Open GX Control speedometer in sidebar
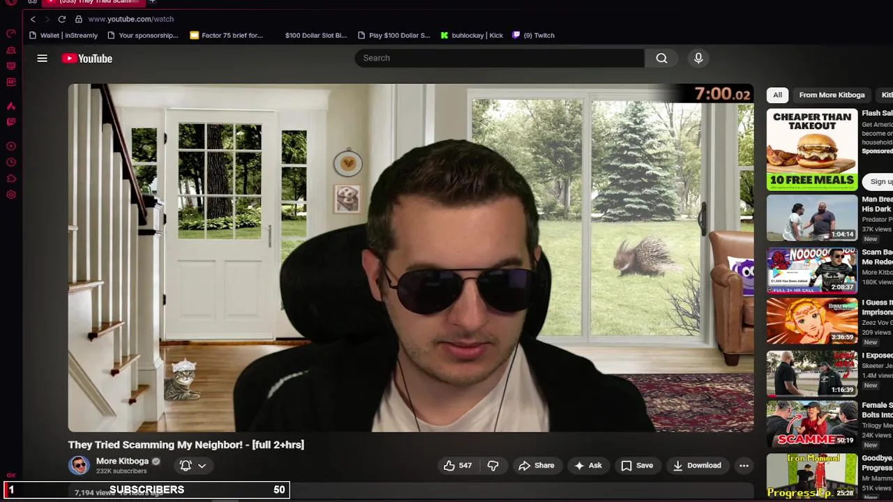This screenshot has width=893, height=502. (x=11, y=33)
